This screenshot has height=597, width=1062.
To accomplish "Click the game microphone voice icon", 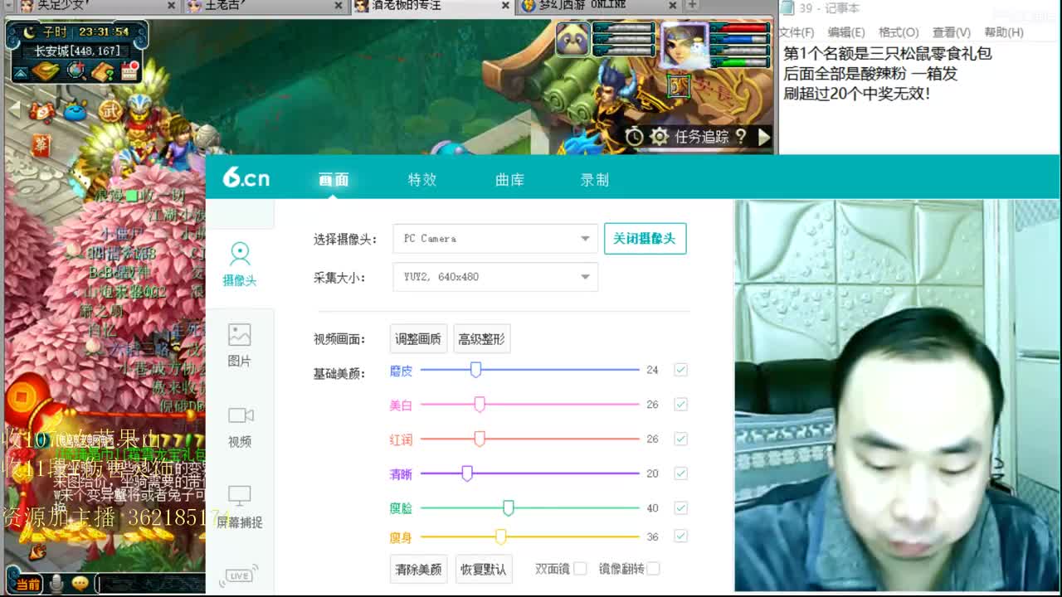I will click(56, 584).
